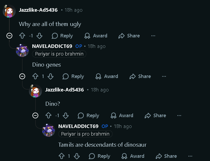Collapse the "Dino?" reply thread
210x161 pixels.
pyautogui.click(x=35, y=115)
